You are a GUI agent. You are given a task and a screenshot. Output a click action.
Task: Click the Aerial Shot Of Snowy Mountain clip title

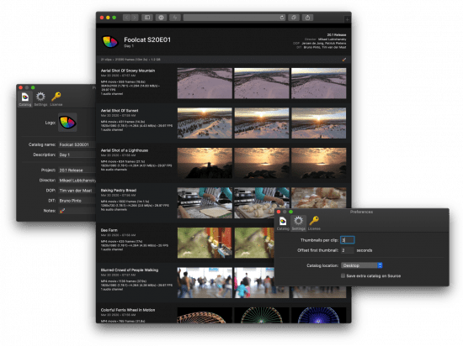128,71
